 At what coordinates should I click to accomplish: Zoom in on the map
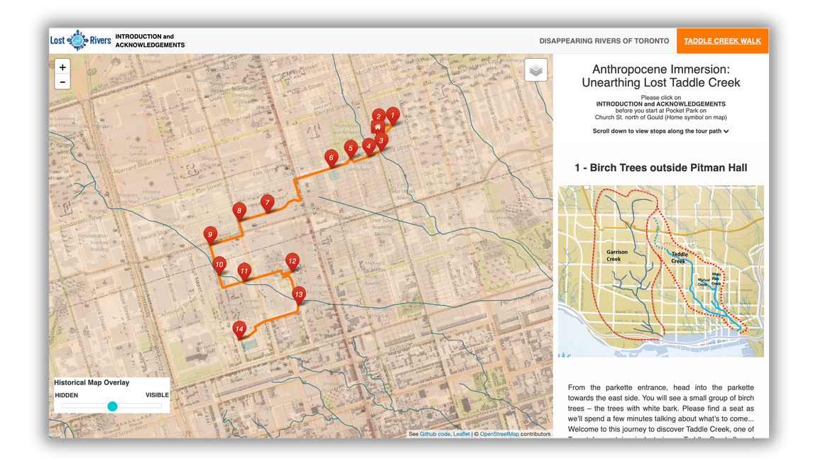click(62, 67)
